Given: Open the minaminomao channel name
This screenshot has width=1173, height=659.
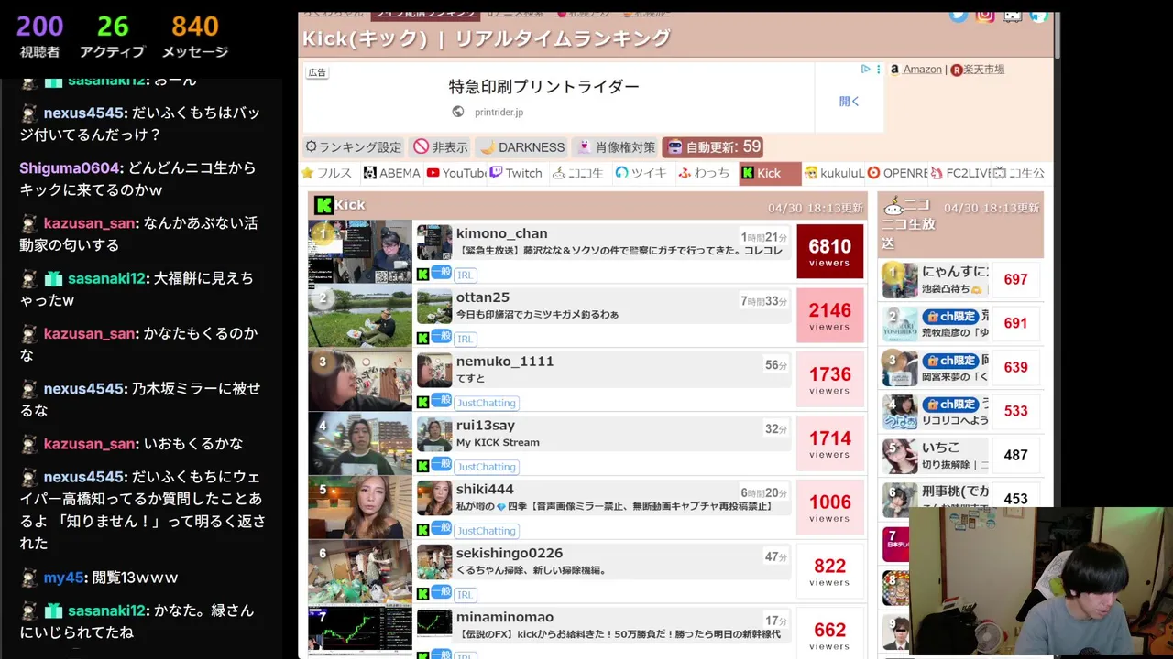Looking at the screenshot, I should [505, 618].
